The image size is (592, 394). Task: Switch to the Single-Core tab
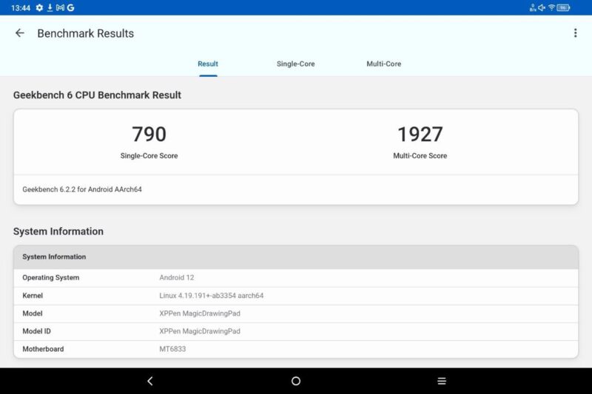pos(295,64)
